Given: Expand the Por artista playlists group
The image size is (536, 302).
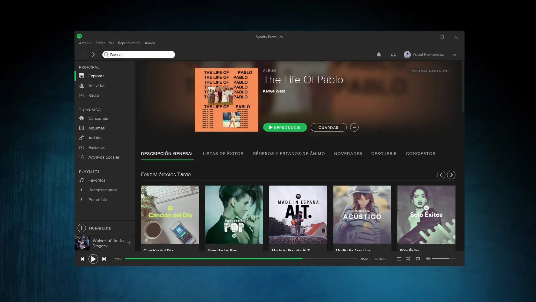Looking at the screenshot, I should (97, 200).
